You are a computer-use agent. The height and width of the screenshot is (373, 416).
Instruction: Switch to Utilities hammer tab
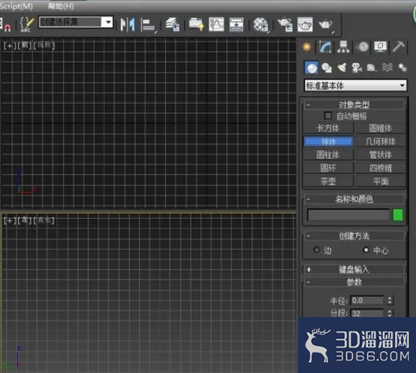click(x=398, y=47)
